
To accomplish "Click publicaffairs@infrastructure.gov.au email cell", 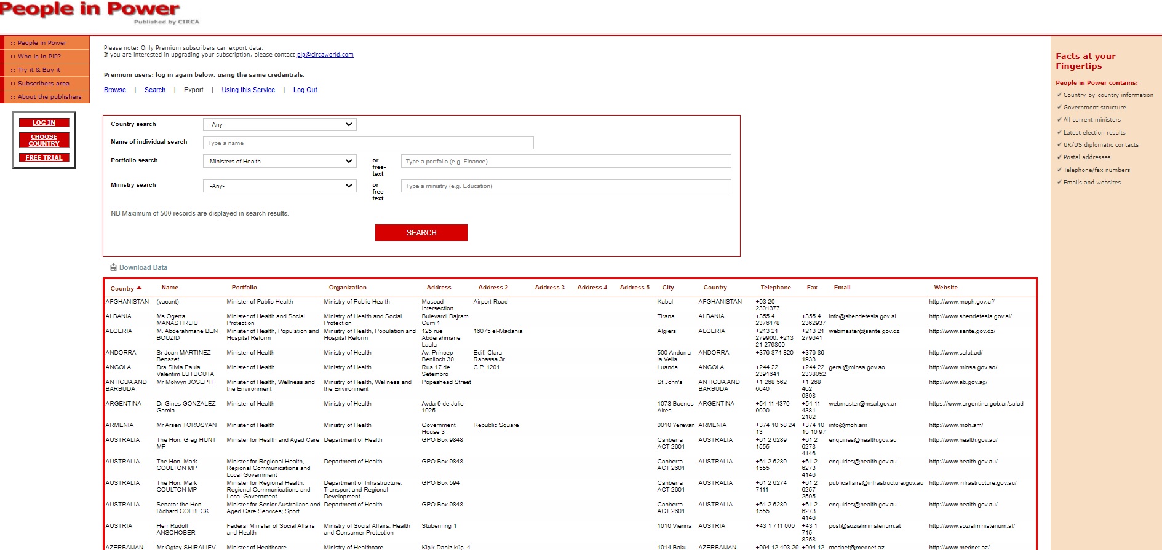I will point(876,483).
